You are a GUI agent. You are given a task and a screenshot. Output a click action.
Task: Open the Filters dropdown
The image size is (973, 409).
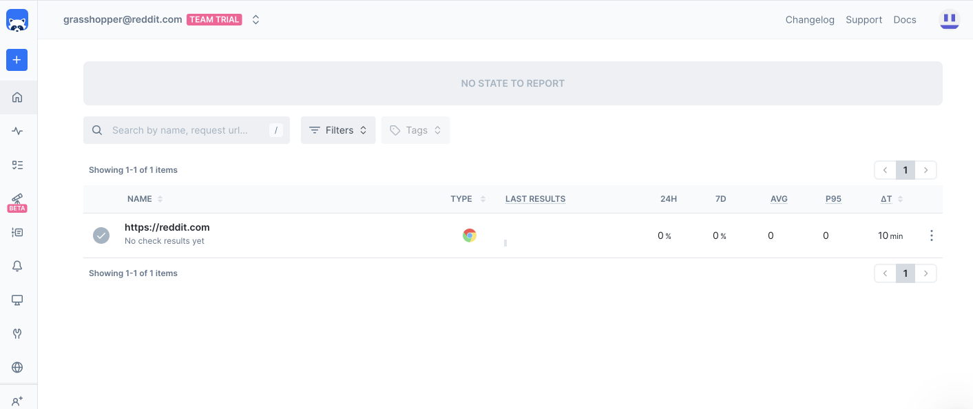point(338,129)
